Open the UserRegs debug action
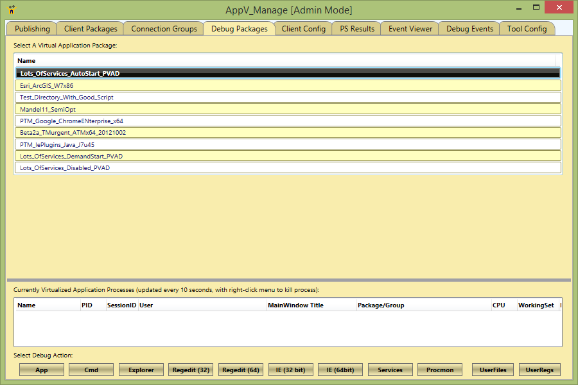The height and width of the screenshot is (385, 578). 539,370
